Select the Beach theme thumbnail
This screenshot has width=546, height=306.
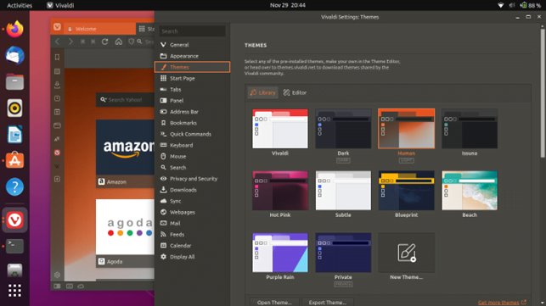pos(470,191)
